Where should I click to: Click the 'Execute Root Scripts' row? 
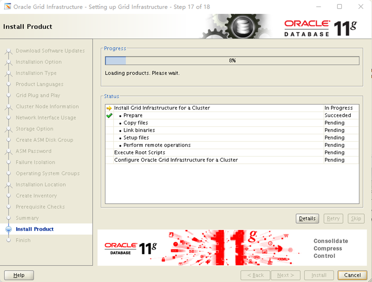(232, 153)
